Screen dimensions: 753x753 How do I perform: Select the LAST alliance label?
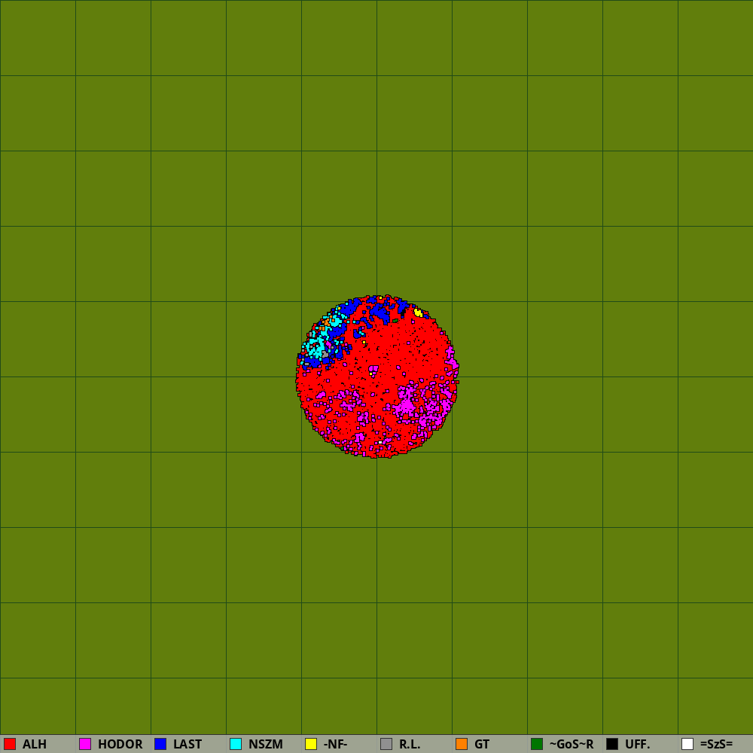tap(187, 744)
